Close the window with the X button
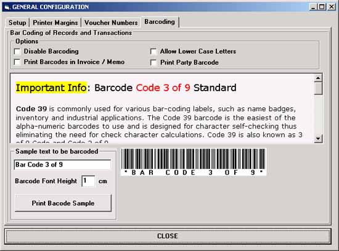Screen dimensions: 339x251 332,7
